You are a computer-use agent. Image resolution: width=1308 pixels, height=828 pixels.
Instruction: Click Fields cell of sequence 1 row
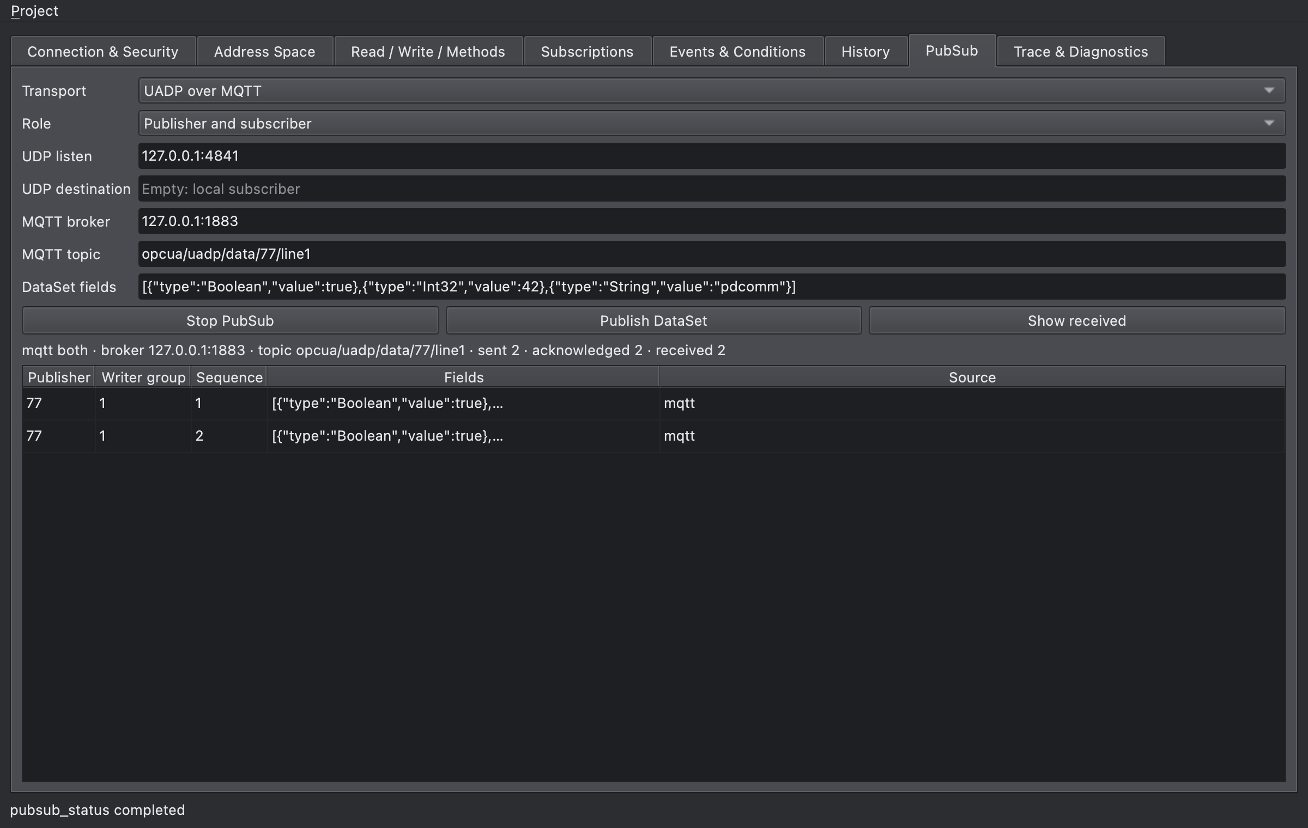(x=463, y=404)
